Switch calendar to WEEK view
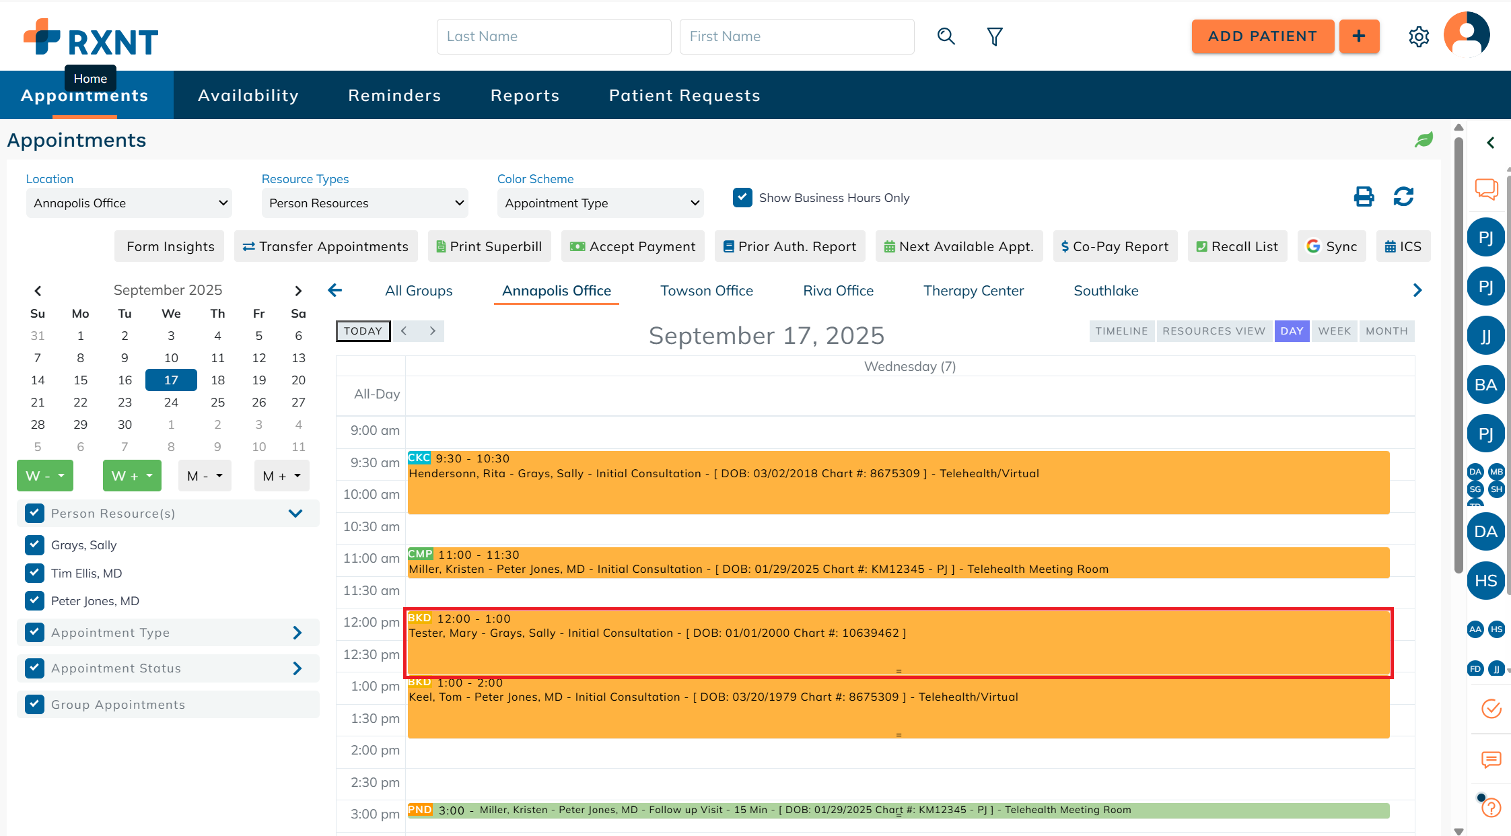The height and width of the screenshot is (836, 1511). [x=1334, y=331]
